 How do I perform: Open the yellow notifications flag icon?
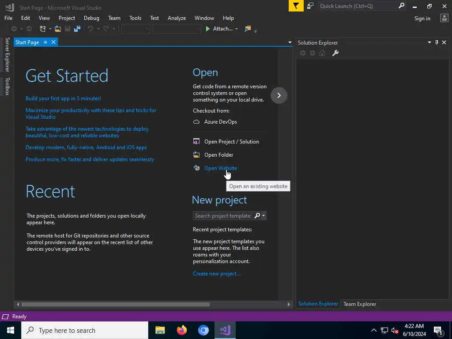click(x=296, y=6)
